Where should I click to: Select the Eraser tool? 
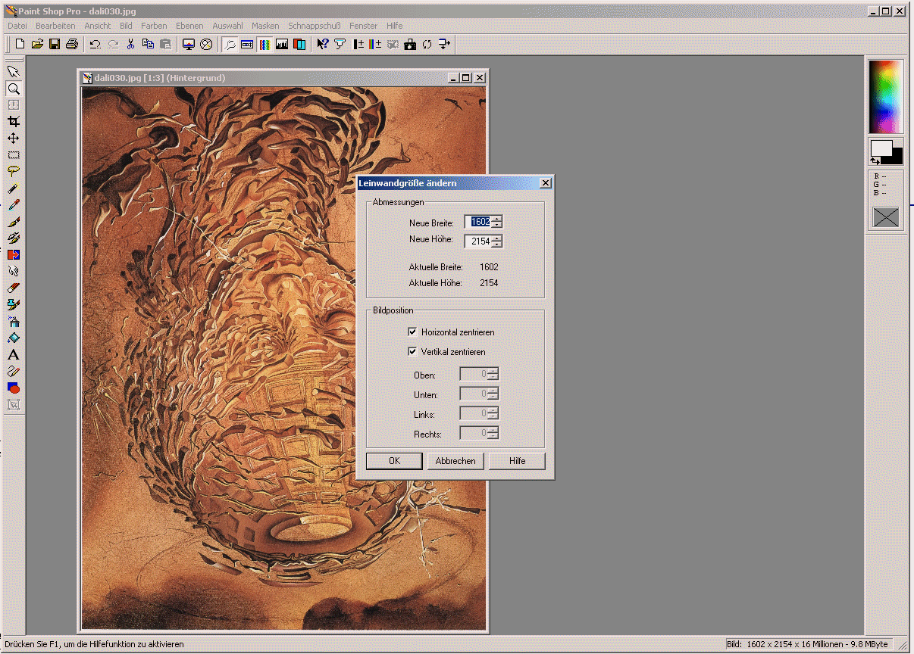(14, 288)
